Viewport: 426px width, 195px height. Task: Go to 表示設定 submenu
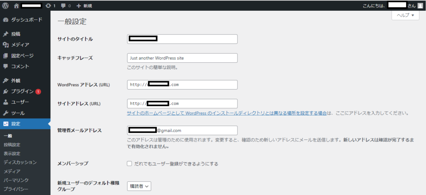tap(12, 154)
